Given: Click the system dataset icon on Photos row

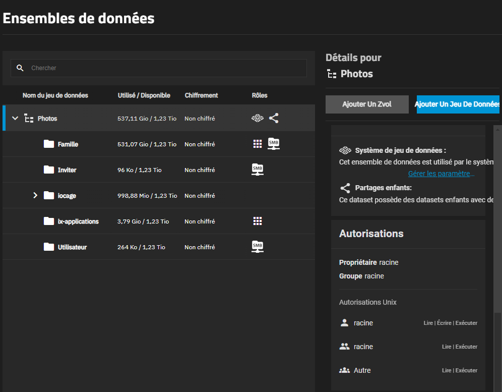Looking at the screenshot, I should click(x=258, y=118).
